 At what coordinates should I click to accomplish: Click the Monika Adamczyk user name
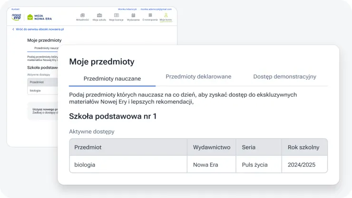tap(127, 9)
